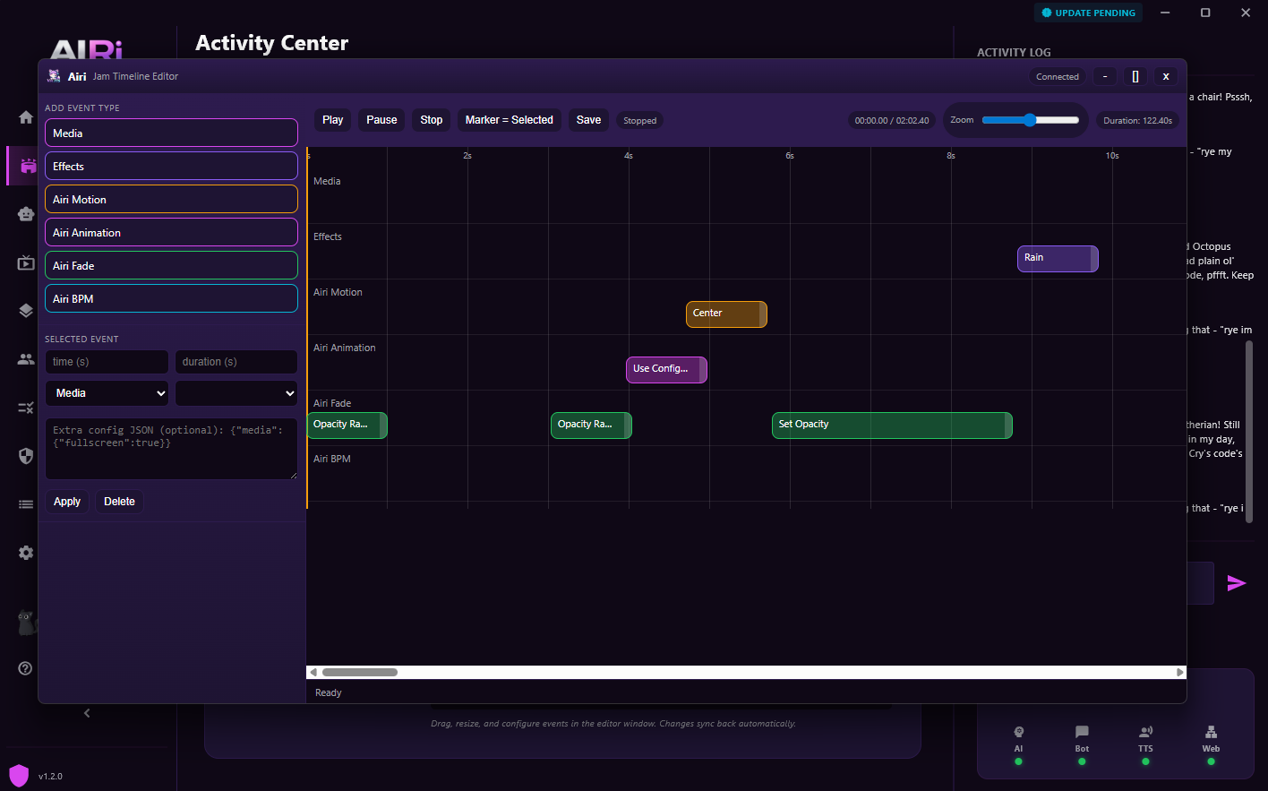Collapse the sidebar with the left chevron
This screenshot has width=1268, height=791.
point(87,713)
